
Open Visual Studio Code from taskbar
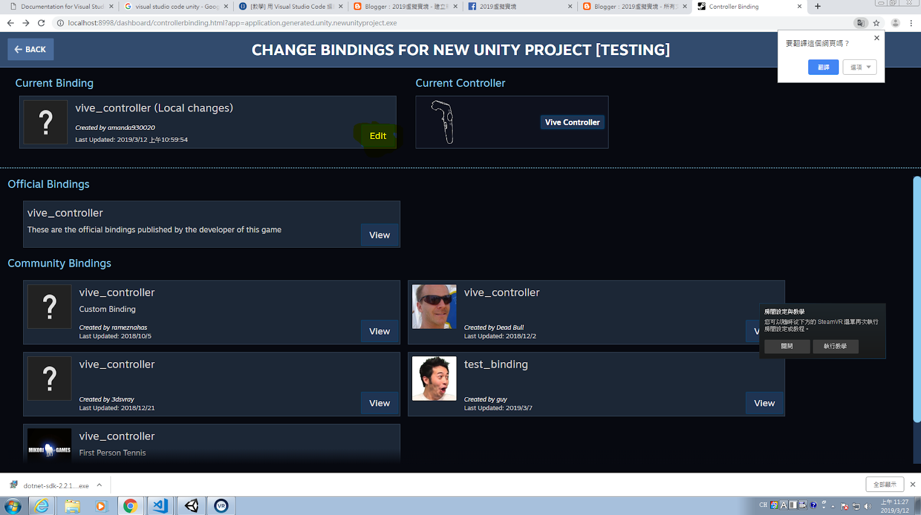pos(161,506)
